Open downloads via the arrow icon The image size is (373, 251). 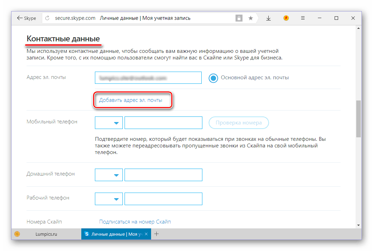(x=268, y=18)
